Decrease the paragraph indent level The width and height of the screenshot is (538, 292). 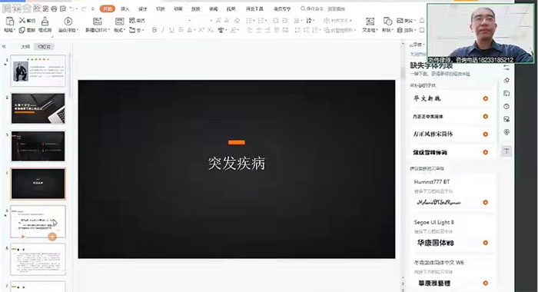point(275,21)
